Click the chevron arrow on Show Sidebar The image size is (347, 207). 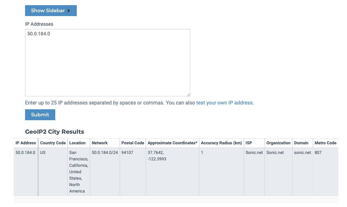pos(69,11)
